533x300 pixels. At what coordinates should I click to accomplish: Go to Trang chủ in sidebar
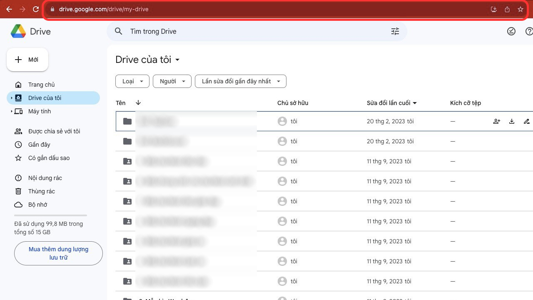coord(41,85)
